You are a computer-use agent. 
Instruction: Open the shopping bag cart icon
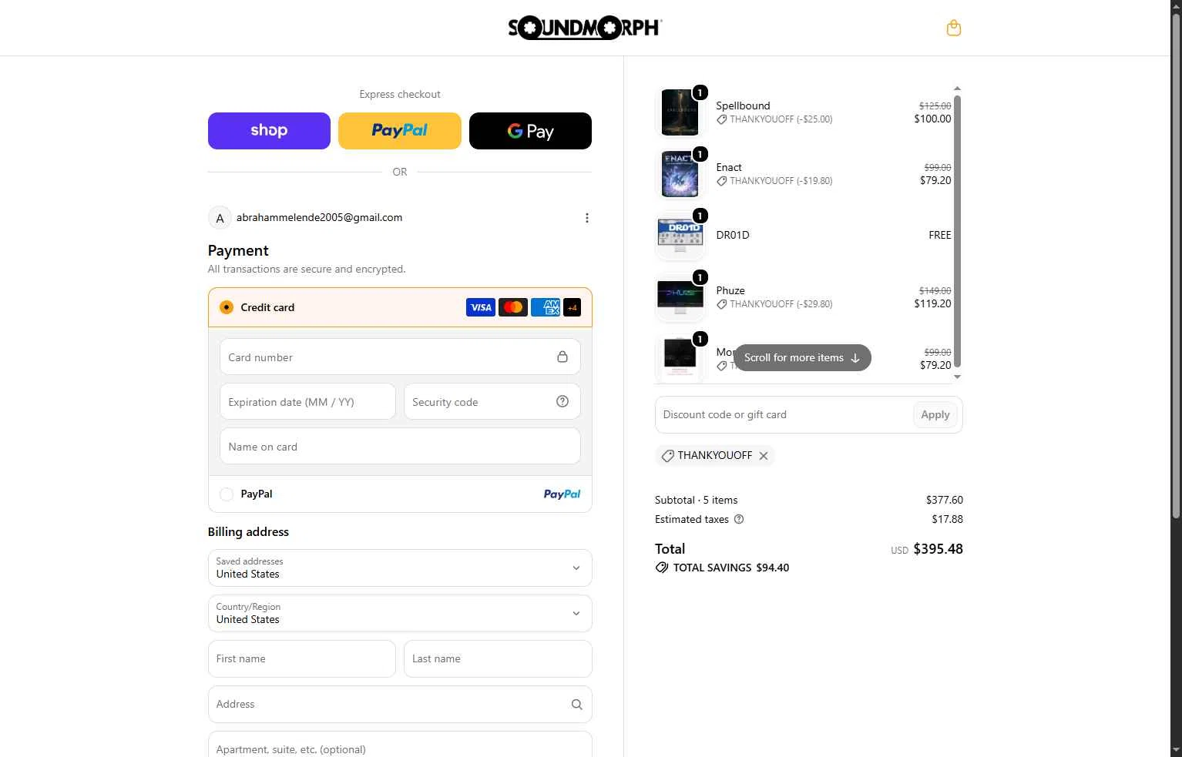[x=953, y=28]
